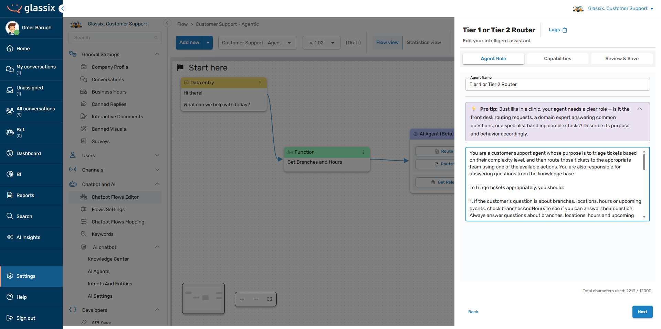Click the Interactive Documents icon
The height and width of the screenshot is (329, 661).
coord(84,117)
